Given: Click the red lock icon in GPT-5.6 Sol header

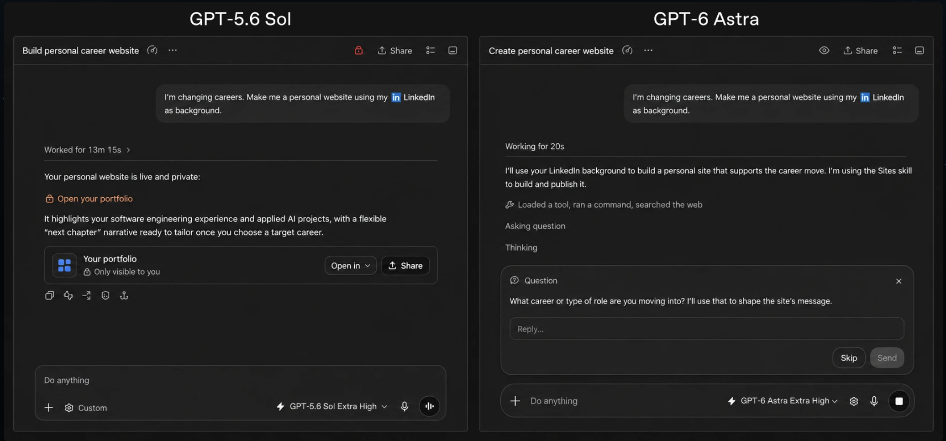Looking at the screenshot, I should coord(358,50).
